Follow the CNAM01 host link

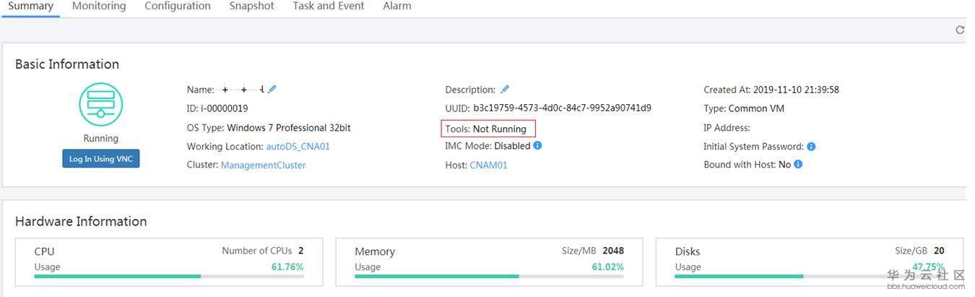coord(488,165)
